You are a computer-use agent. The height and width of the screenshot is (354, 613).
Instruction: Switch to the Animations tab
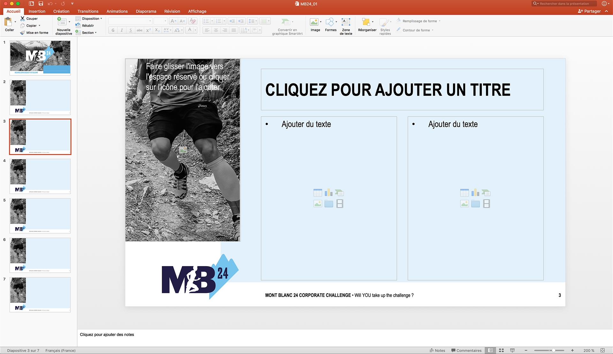(117, 11)
